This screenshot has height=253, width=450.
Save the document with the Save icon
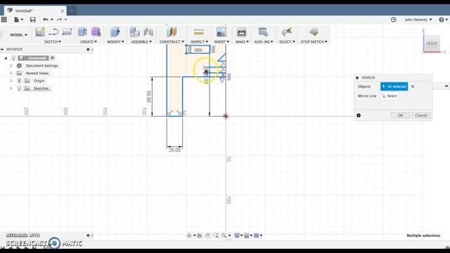pos(33,20)
